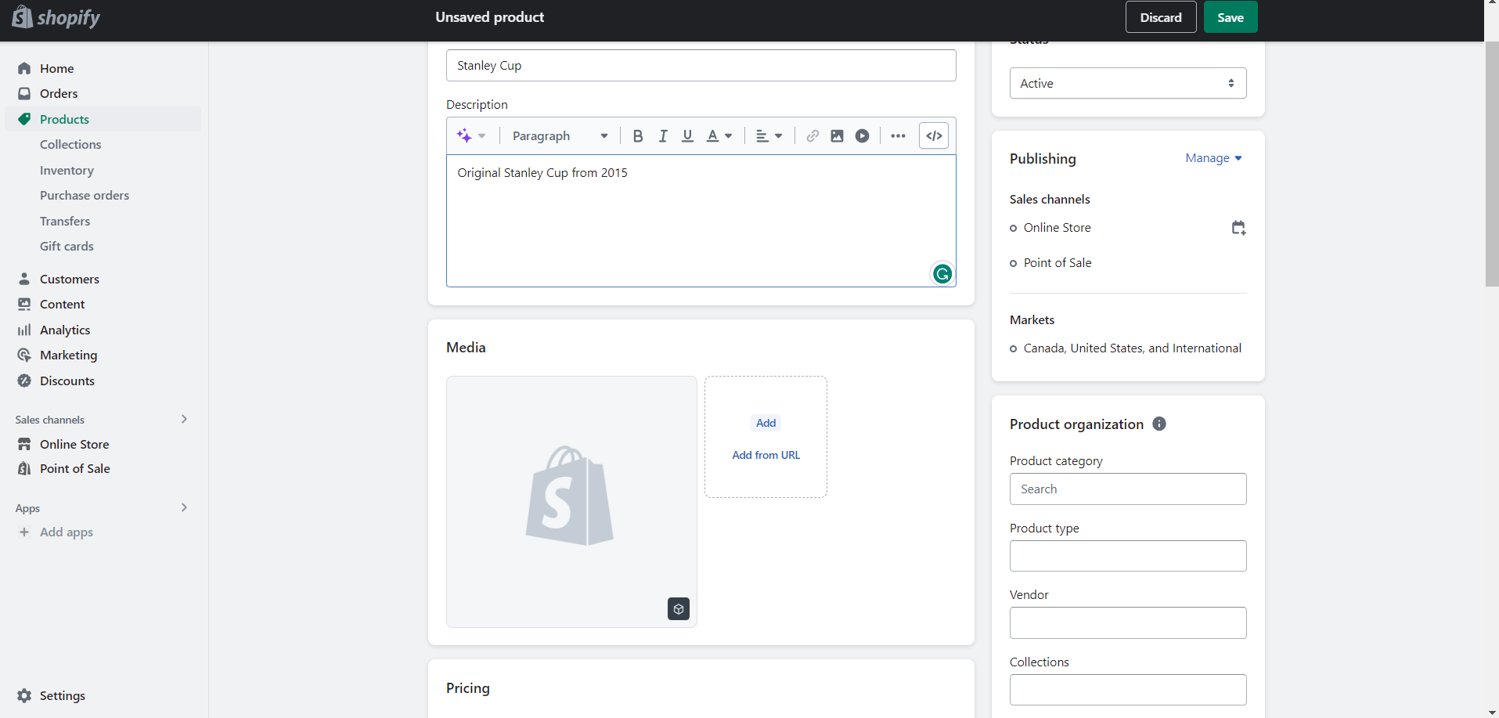The image size is (1499, 718).
Task: Open the Active status dropdown
Action: click(1127, 83)
